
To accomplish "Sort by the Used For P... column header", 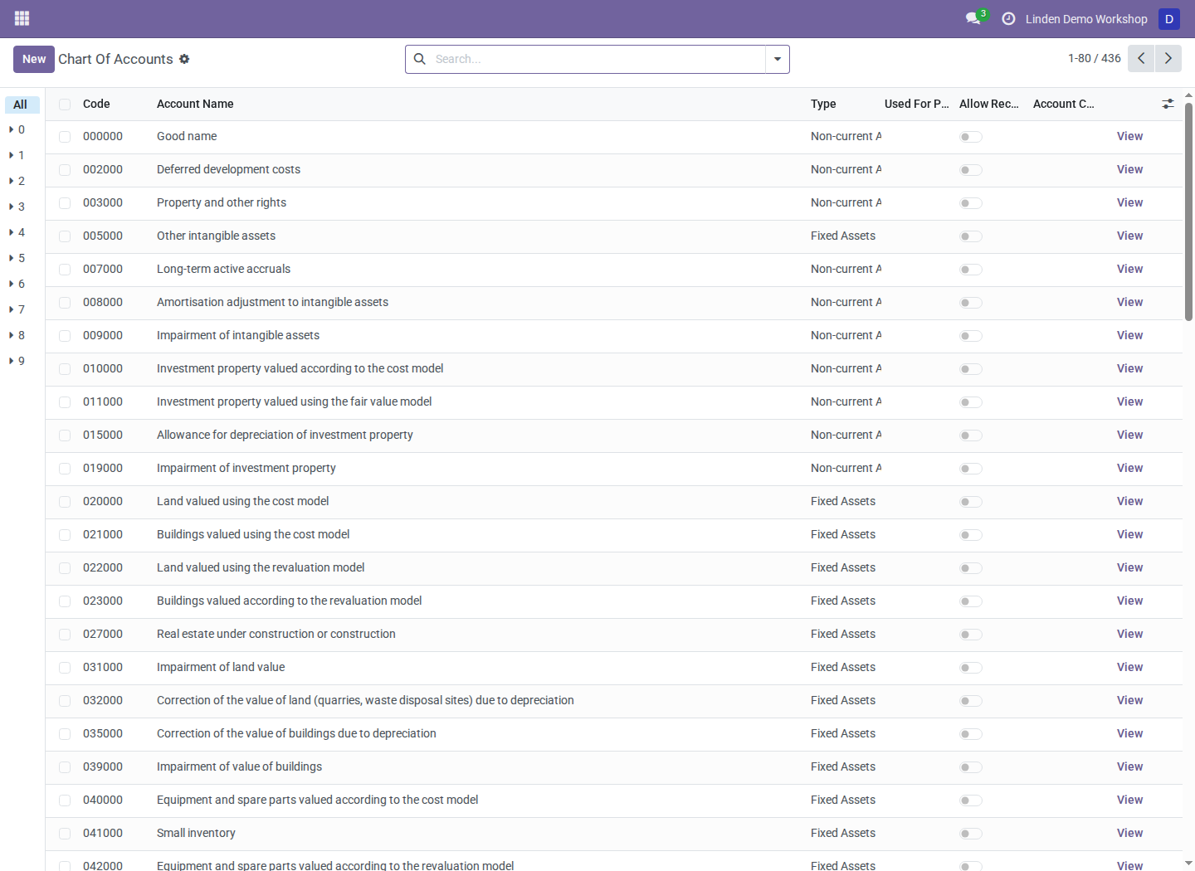I will coord(917,104).
